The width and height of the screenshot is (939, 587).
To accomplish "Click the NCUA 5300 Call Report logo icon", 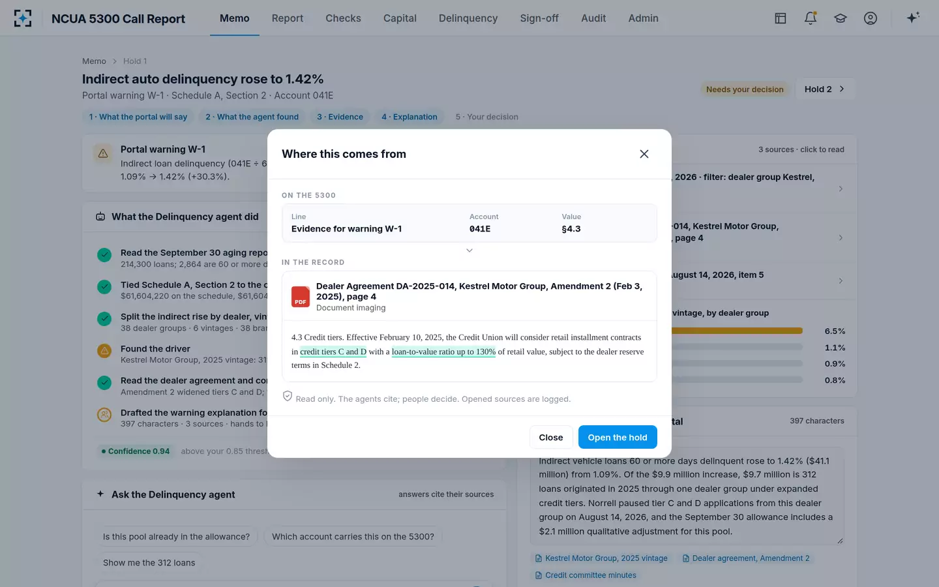I will [x=23, y=18].
